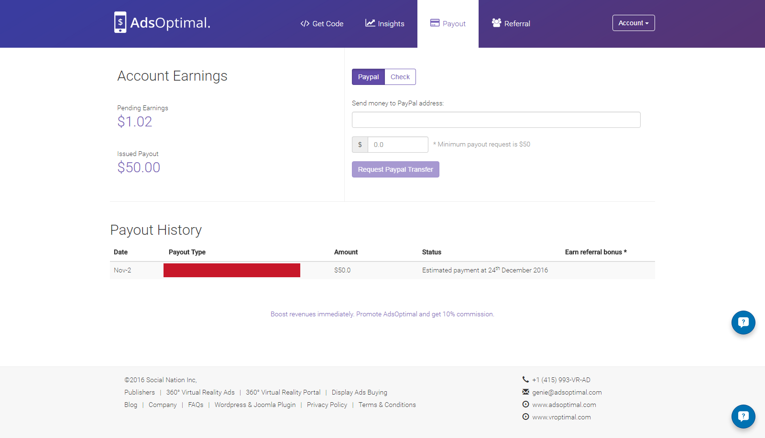The image size is (765, 438).
Task: Click the +1 (415) 993-VR-AD phone number
Action: [561, 380]
